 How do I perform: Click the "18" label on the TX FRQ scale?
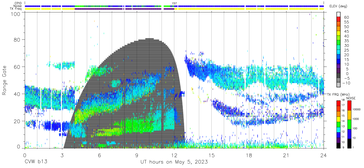pyautogui.click(x=343, y=100)
